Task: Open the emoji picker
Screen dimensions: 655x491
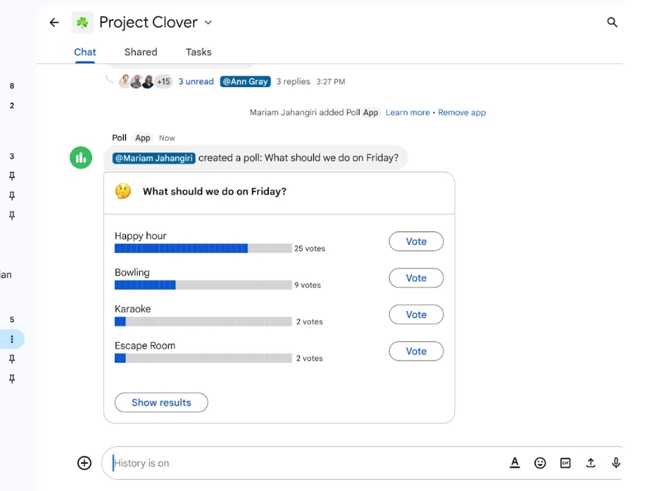Action: 540,462
